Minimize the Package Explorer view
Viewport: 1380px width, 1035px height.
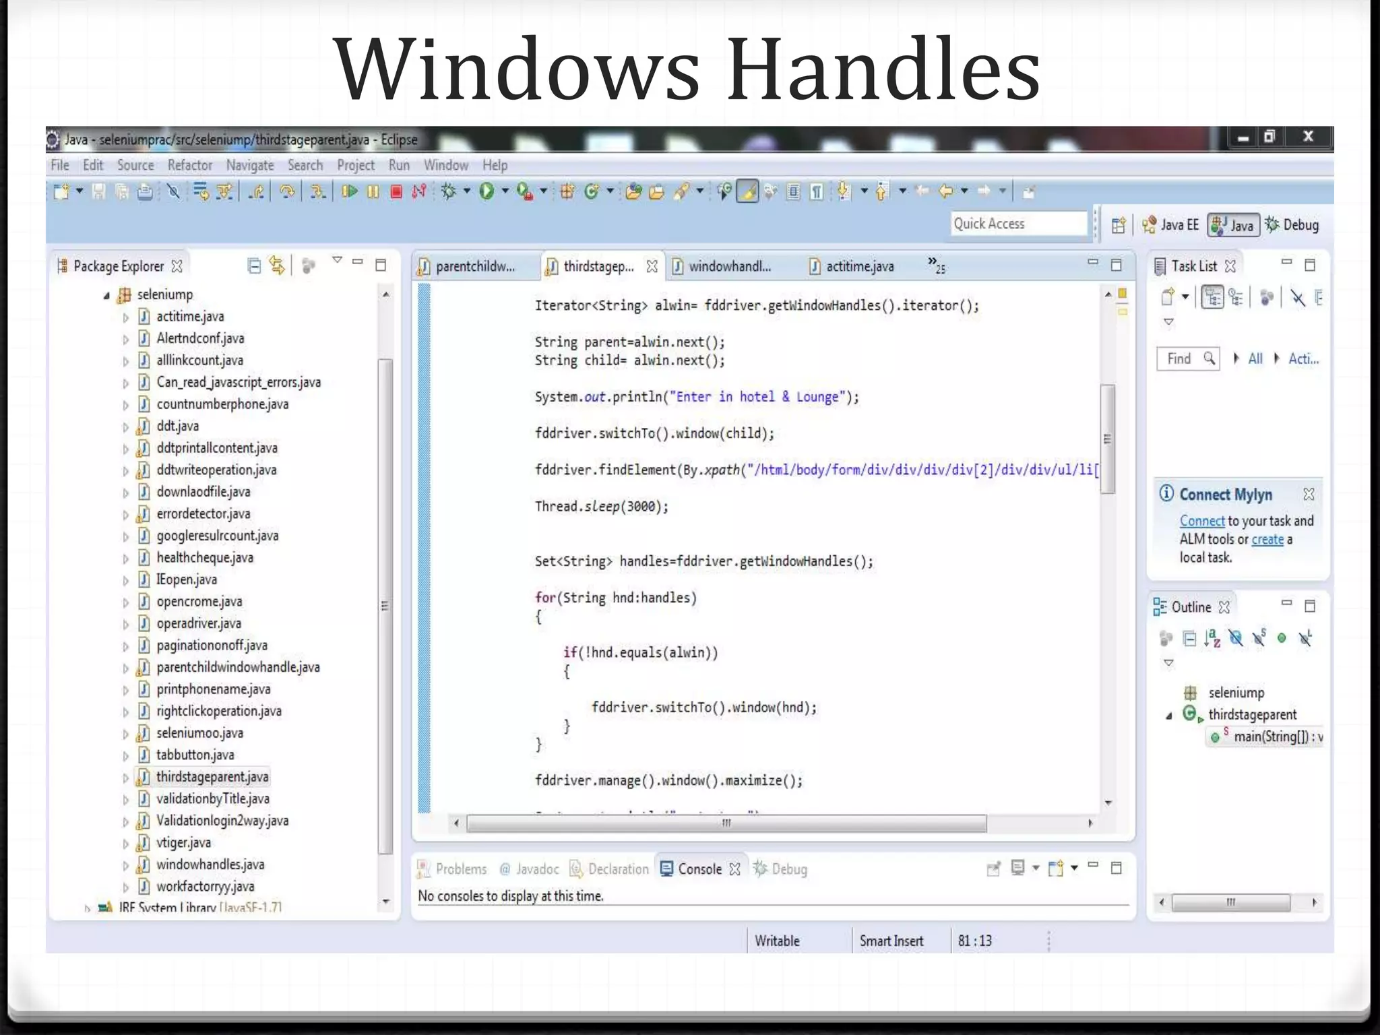click(x=358, y=261)
